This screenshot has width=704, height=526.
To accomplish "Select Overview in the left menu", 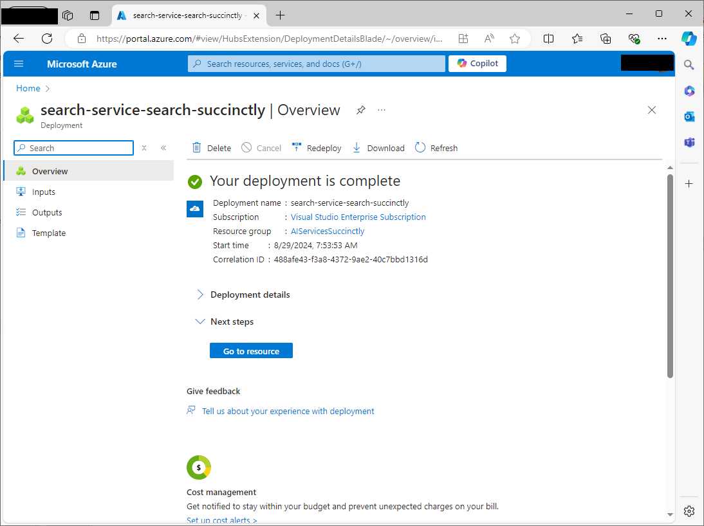I will coord(88,171).
